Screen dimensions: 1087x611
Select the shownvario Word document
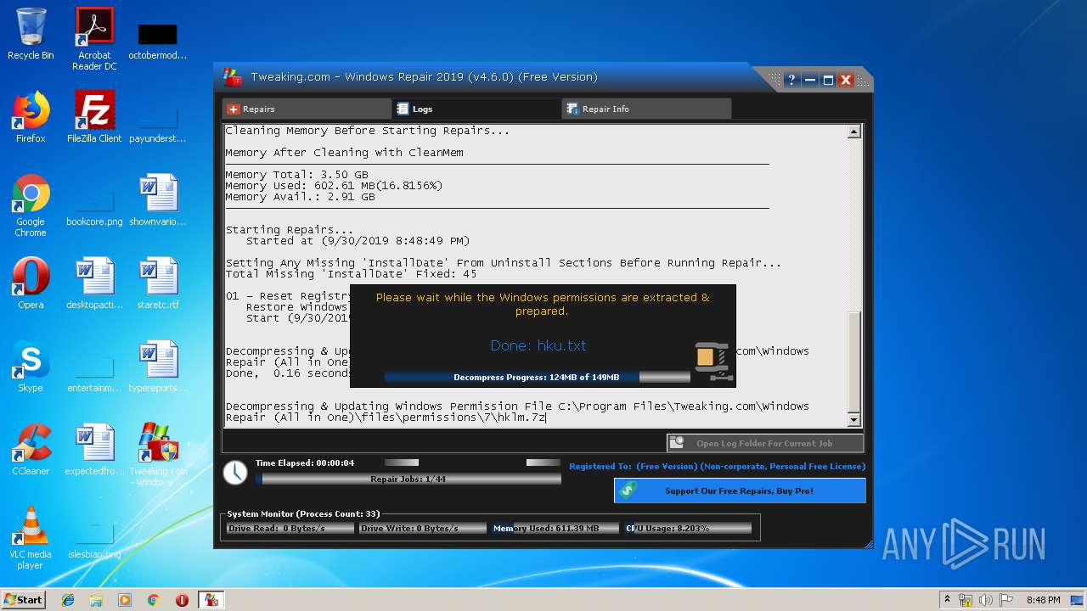coord(158,200)
